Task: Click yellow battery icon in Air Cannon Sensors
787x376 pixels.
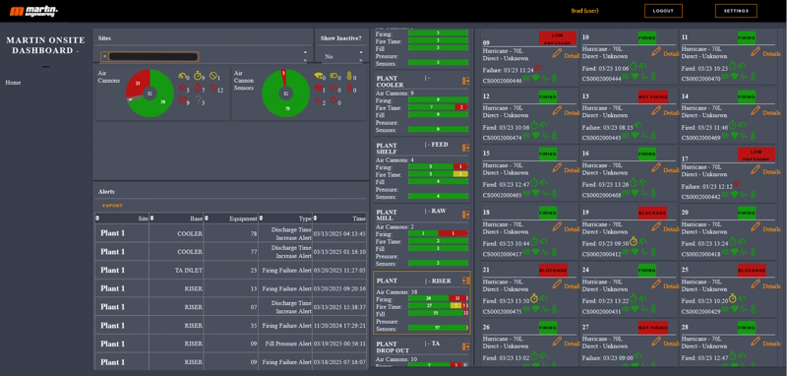Action: coord(333,76)
